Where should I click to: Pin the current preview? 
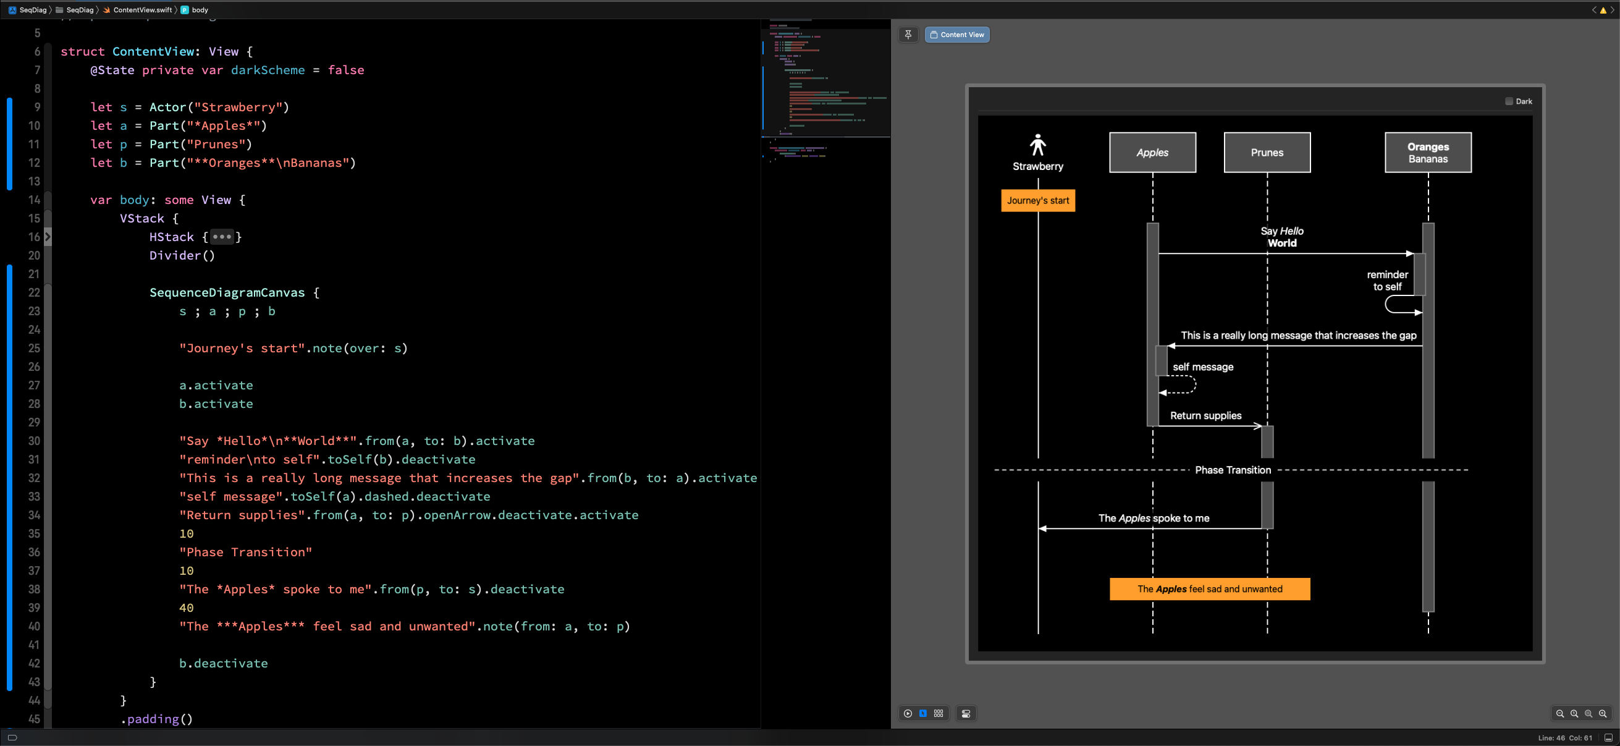click(908, 35)
